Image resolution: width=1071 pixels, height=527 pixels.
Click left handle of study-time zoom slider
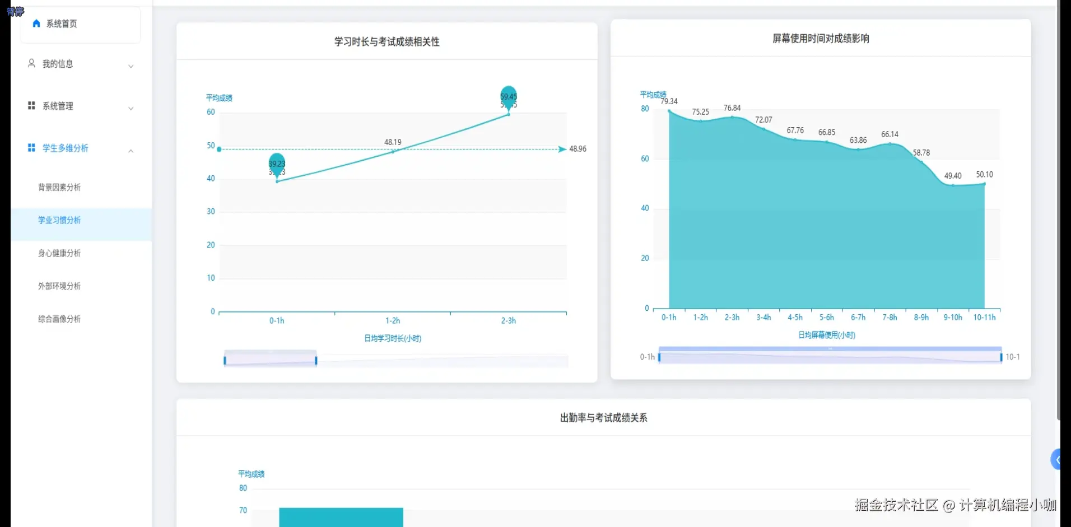click(225, 360)
